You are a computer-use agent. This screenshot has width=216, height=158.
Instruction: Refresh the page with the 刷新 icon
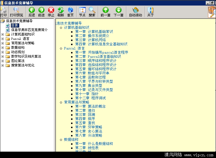click(61, 10)
